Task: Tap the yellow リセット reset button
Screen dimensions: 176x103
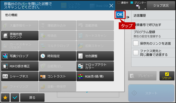Action: click(167, 76)
